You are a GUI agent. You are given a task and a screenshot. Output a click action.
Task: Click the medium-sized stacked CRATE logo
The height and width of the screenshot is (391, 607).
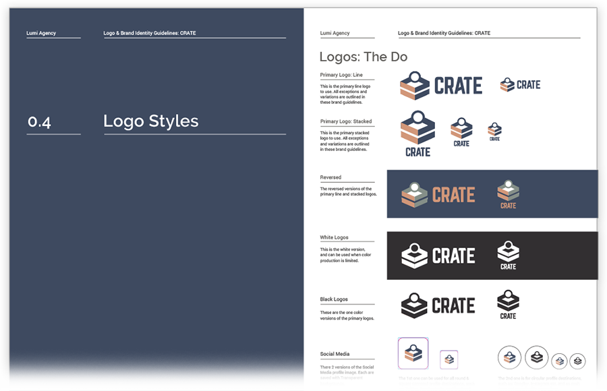point(461,132)
